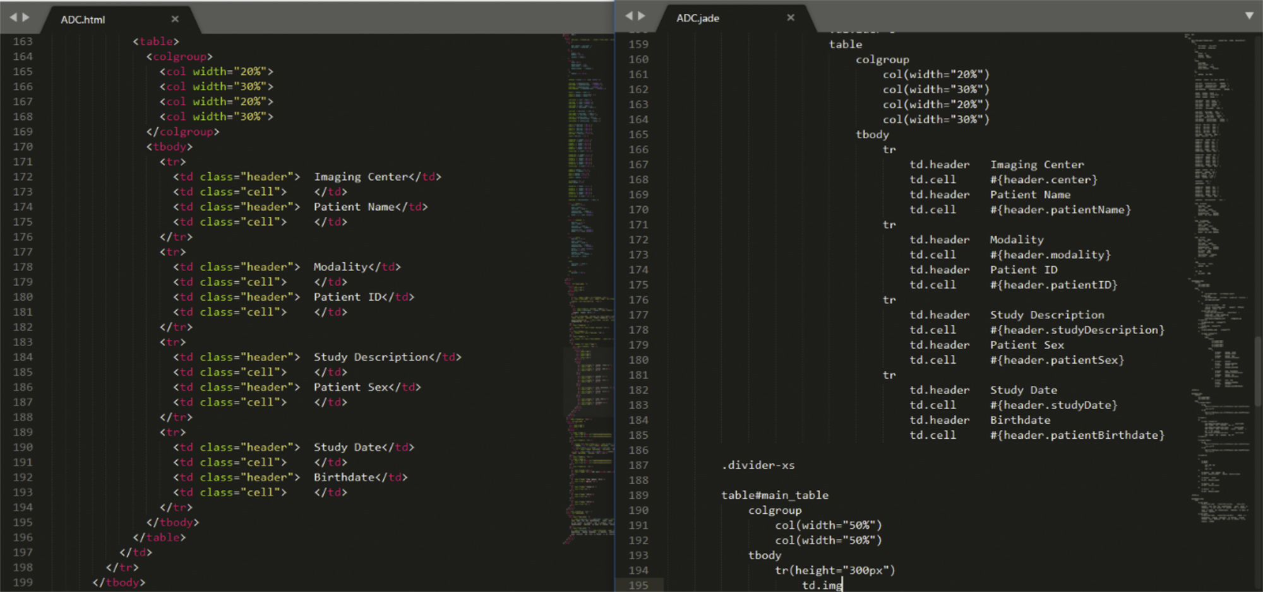Click line number 195 in the Jade gutter
Screen dimensions: 1263x592
[x=638, y=585]
